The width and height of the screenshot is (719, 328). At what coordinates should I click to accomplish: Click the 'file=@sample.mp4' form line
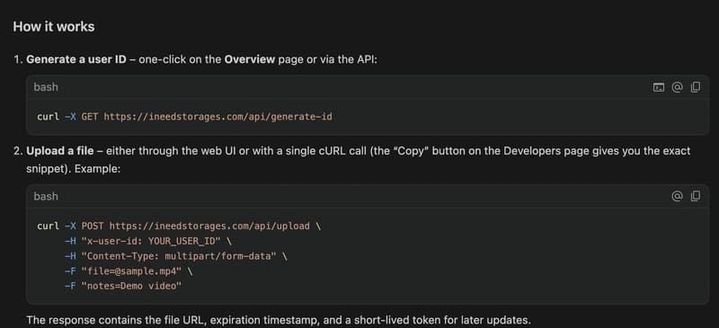(129, 271)
